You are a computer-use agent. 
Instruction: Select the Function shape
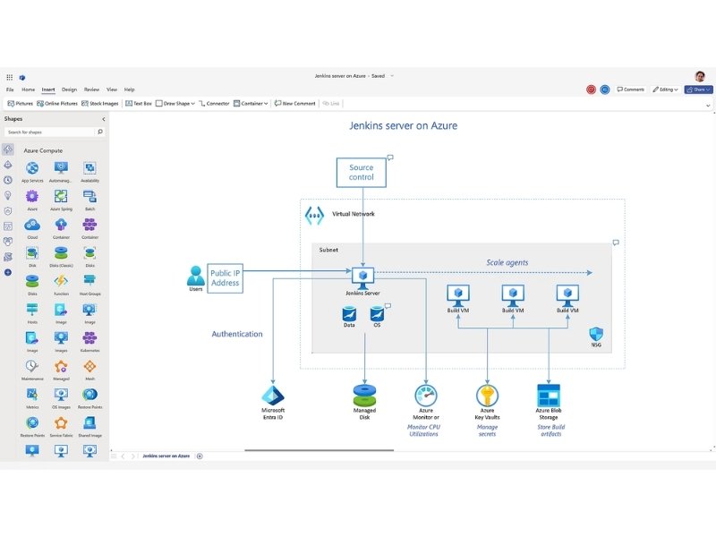(x=61, y=285)
